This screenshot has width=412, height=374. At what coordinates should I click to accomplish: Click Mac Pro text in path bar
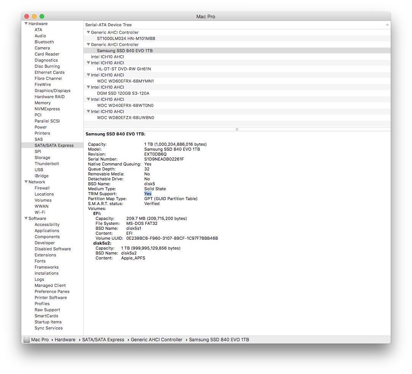[x=40, y=340]
